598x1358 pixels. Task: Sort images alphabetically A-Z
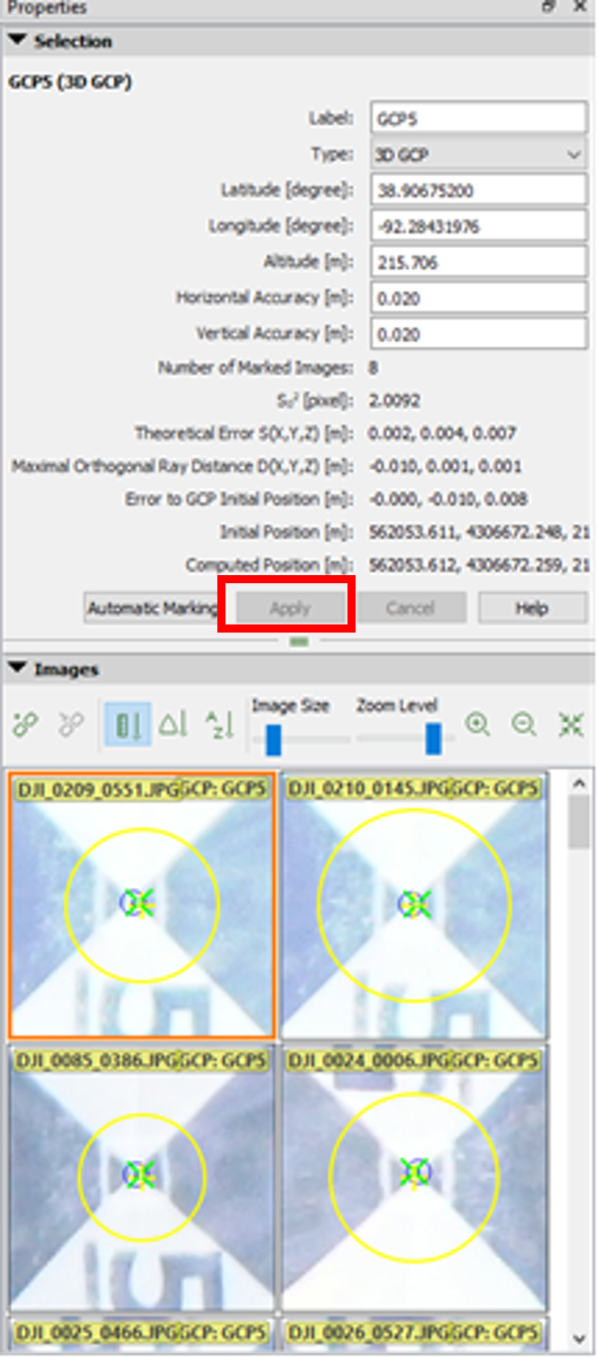(x=219, y=724)
